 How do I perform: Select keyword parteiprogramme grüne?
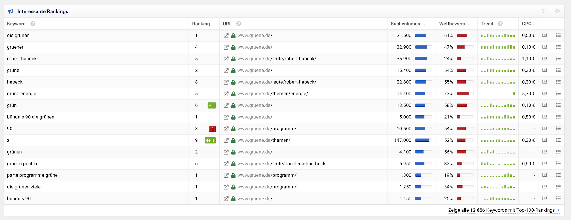32,176
